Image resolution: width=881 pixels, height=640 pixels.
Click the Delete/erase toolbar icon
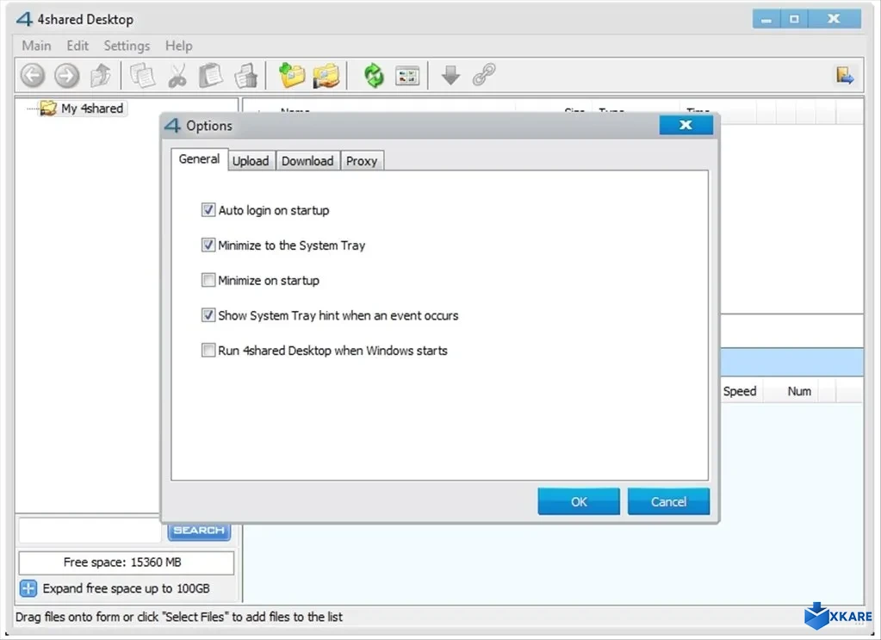click(245, 75)
